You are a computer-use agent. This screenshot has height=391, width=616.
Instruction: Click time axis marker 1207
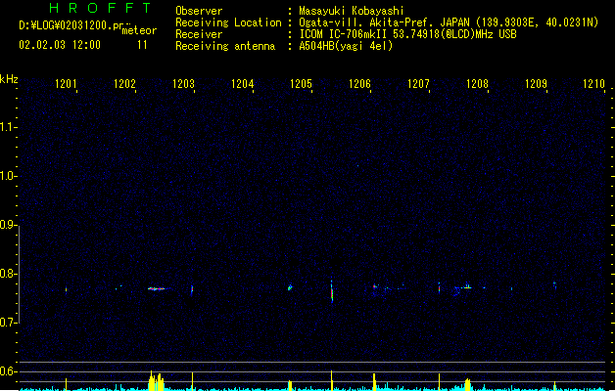point(418,84)
